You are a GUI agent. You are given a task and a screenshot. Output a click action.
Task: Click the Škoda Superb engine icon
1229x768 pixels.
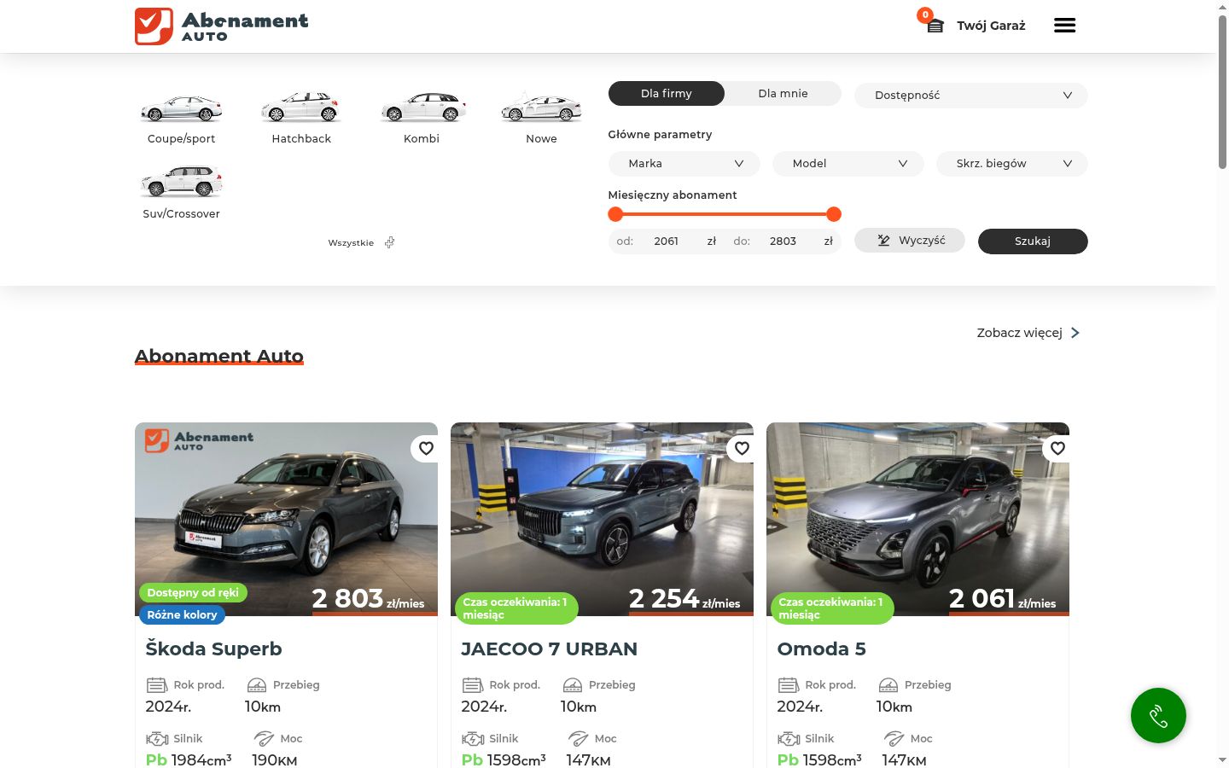click(157, 739)
